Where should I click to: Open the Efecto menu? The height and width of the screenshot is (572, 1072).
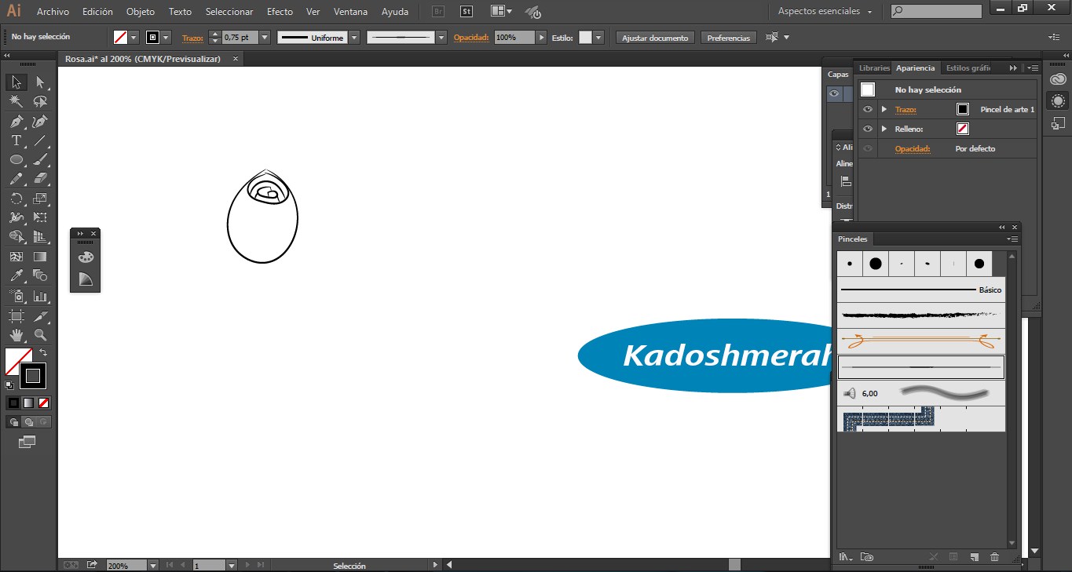280,12
